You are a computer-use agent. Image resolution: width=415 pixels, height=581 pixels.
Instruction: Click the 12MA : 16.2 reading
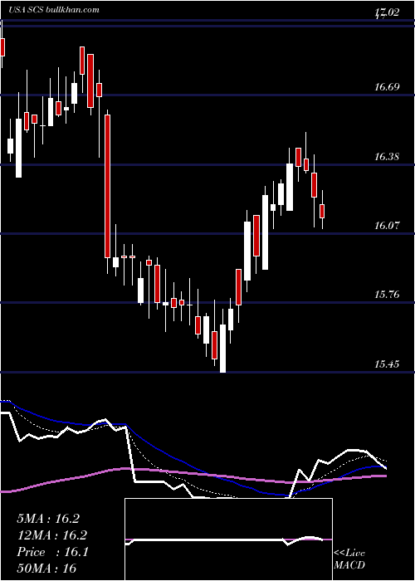pyautogui.click(x=52, y=535)
